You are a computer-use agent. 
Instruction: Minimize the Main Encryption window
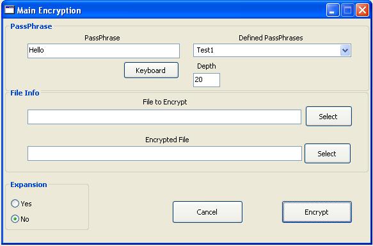coord(333,10)
